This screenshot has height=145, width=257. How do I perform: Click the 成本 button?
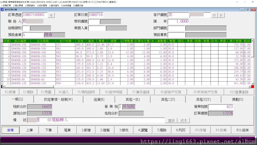pyautogui.click(x=184, y=120)
